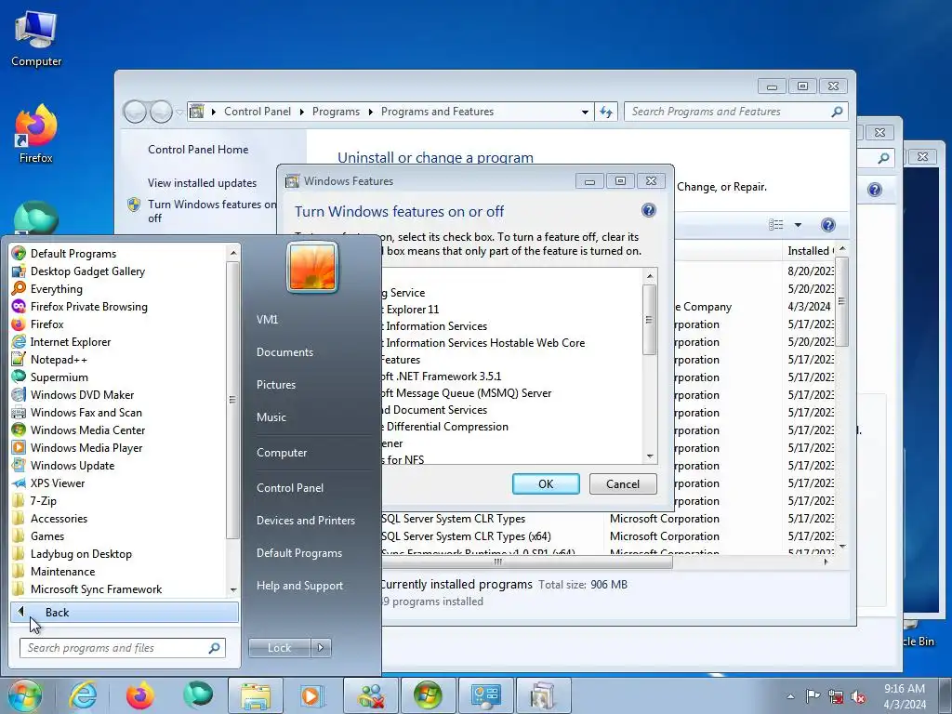Open Windows Update

tap(63, 465)
